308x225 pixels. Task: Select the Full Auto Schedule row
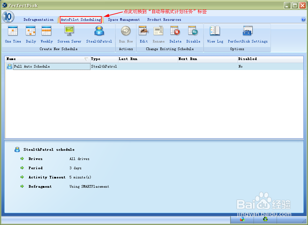point(154,66)
